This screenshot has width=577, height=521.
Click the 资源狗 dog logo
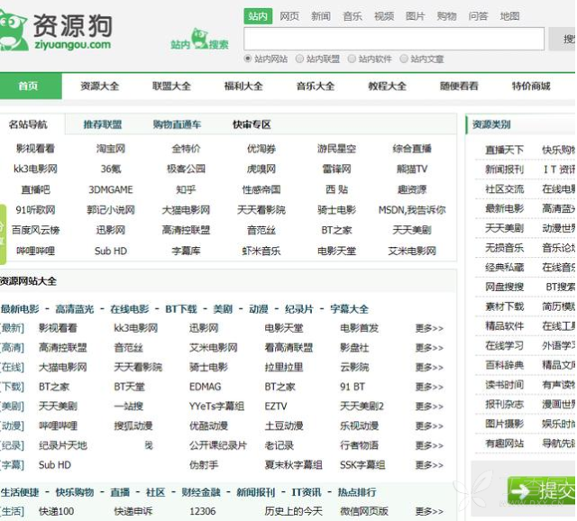(x=55, y=32)
